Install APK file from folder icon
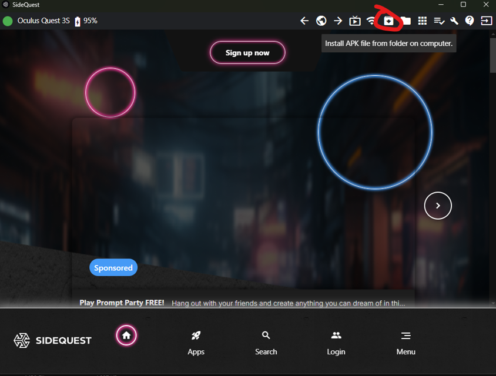Screen dimensions: 496x376 [388, 21]
